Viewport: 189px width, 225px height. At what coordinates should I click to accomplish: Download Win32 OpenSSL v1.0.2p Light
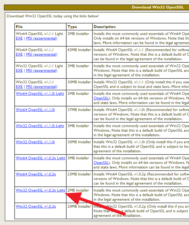click(40, 190)
